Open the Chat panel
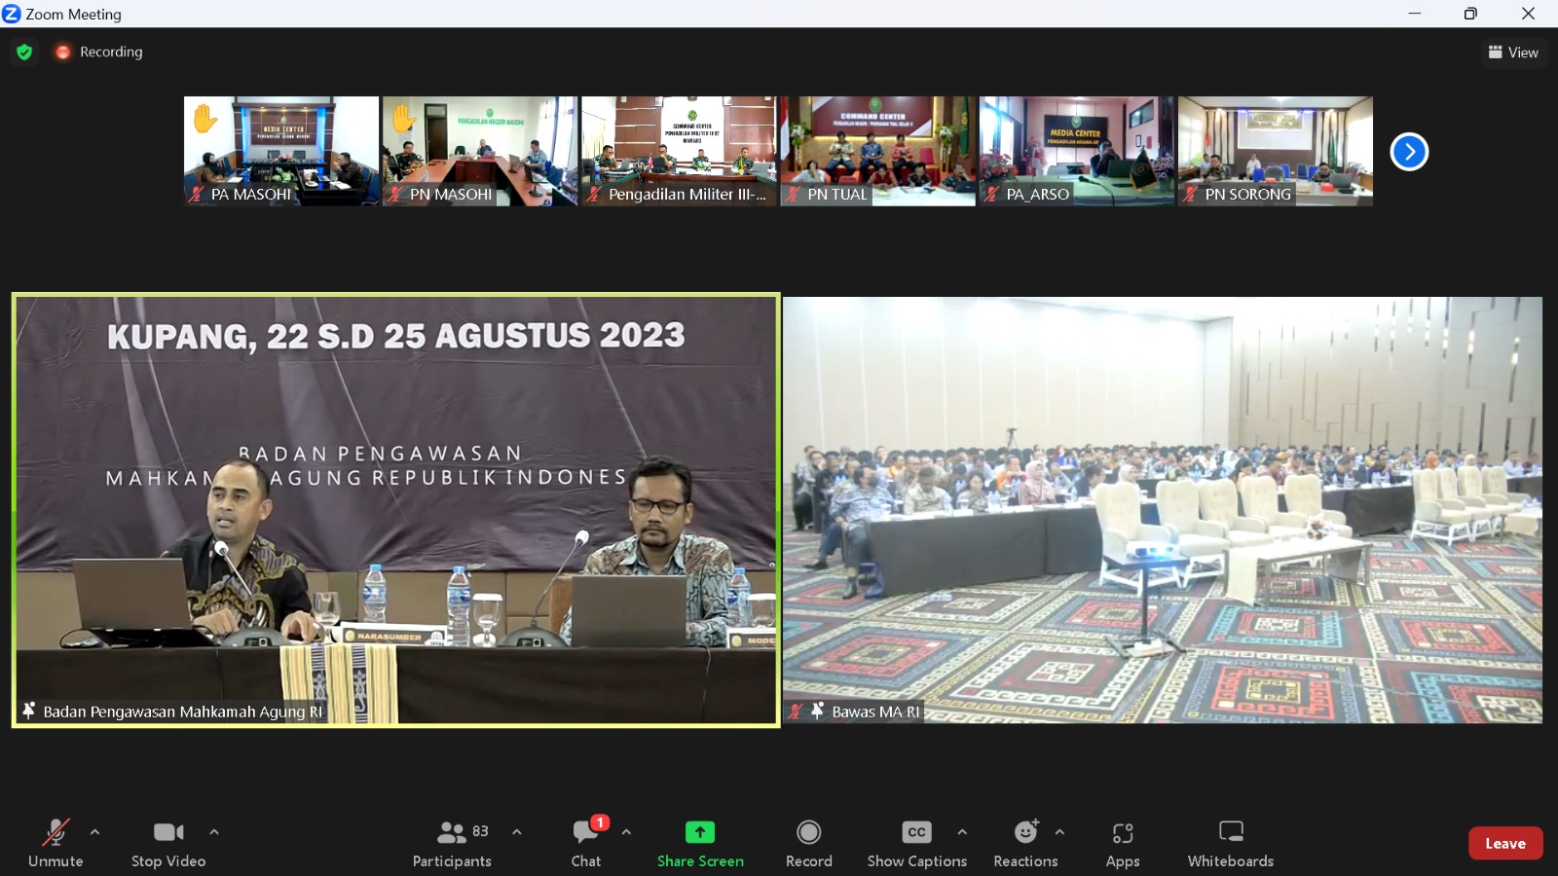1558x876 pixels. [x=586, y=844]
